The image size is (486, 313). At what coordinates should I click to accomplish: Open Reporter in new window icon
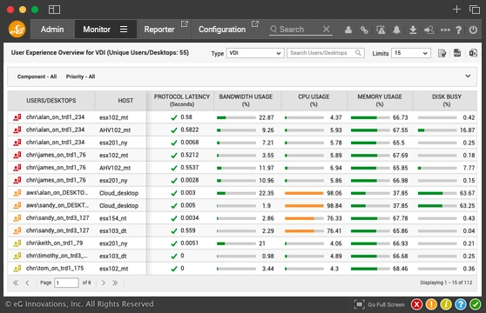pyautogui.click(x=185, y=23)
